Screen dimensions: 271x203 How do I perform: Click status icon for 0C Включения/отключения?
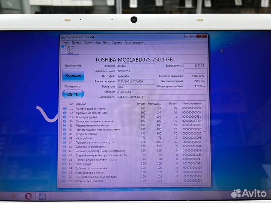pyautogui.click(x=64, y=147)
